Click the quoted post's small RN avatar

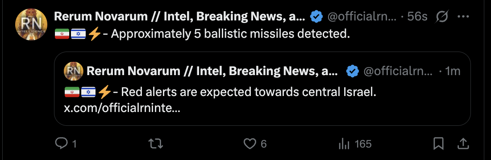click(74, 72)
